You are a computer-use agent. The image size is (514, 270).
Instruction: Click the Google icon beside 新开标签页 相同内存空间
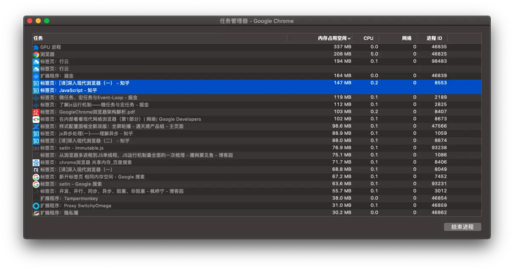pyautogui.click(x=36, y=177)
